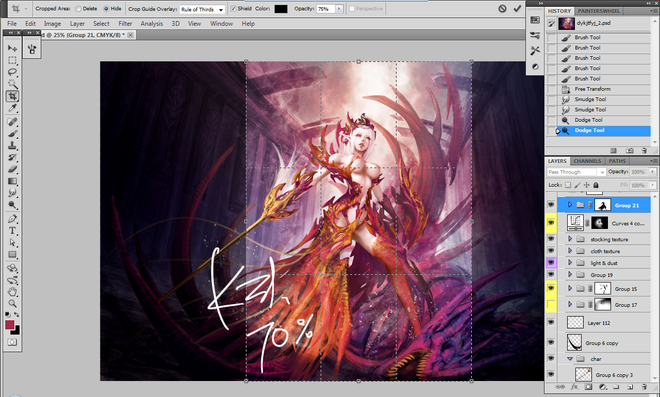The width and height of the screenshot is (660, 397).
Task: Switch to the PATHS tab
Action: 617,161
